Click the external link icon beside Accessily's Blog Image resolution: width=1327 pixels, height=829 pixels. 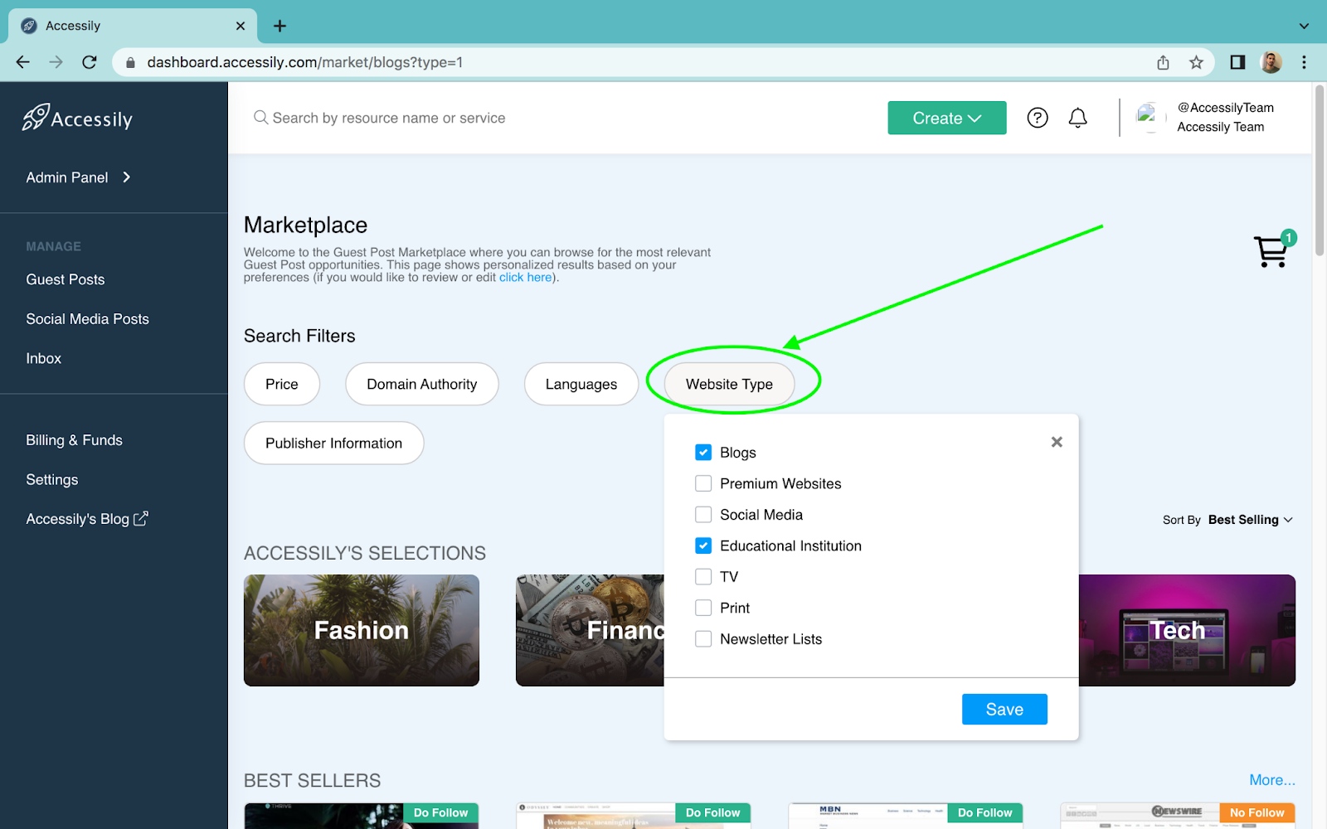pos(141,518)
